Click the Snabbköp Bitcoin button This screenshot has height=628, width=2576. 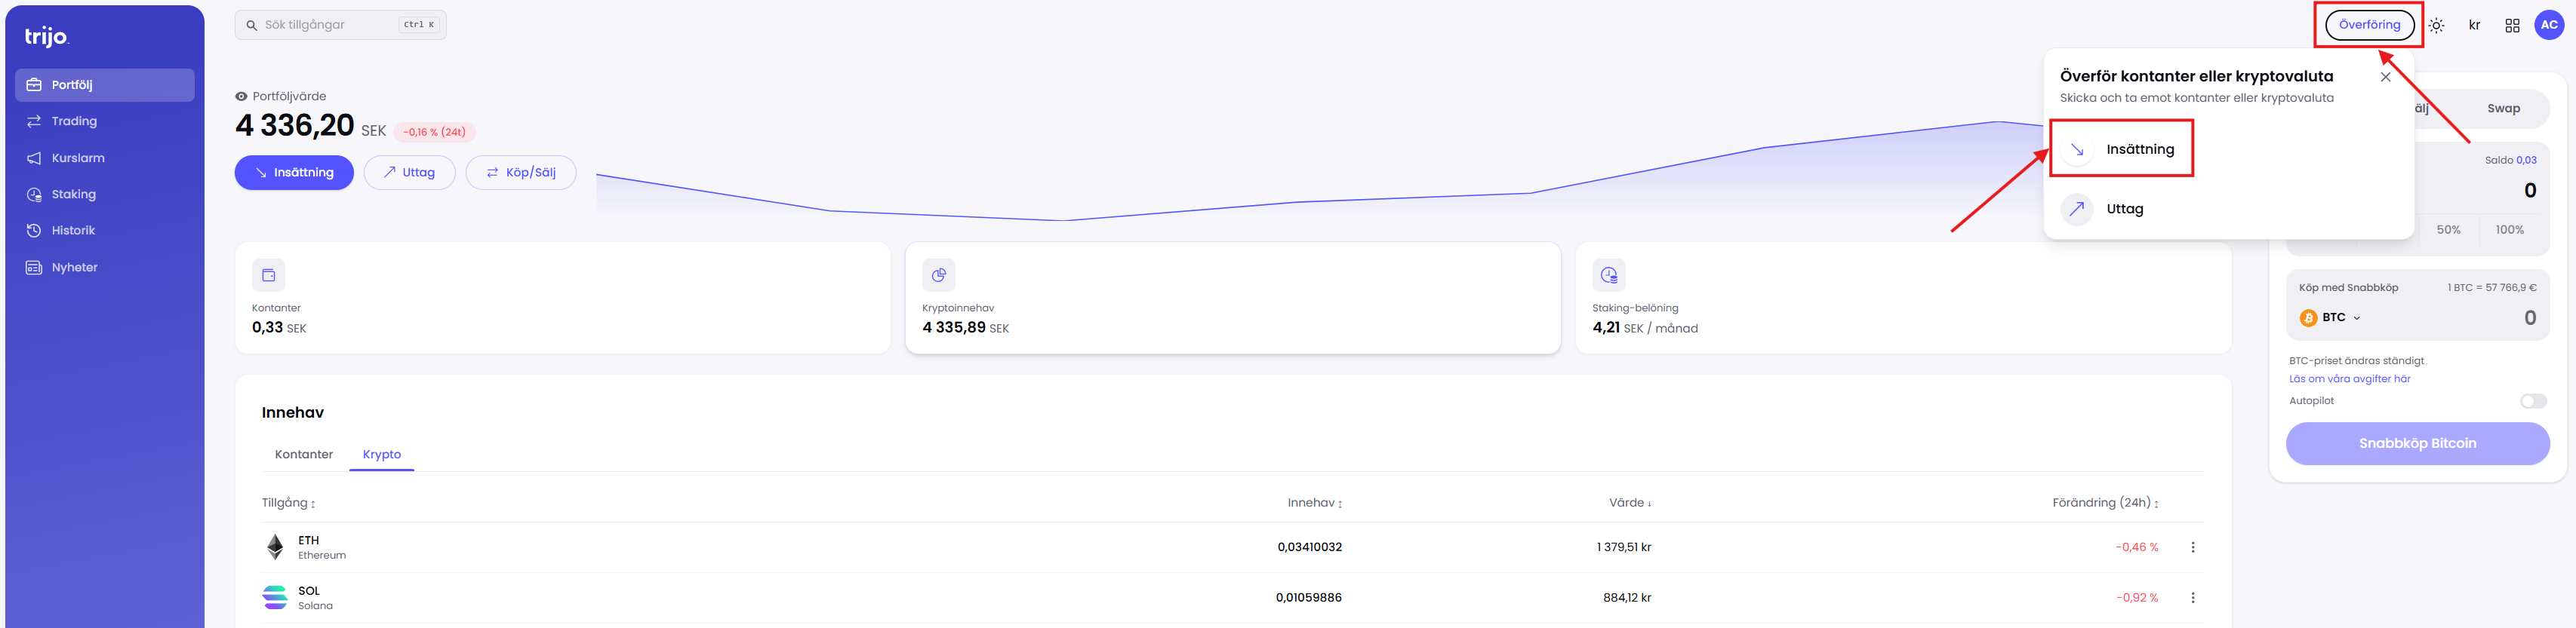click(2417, 443)
